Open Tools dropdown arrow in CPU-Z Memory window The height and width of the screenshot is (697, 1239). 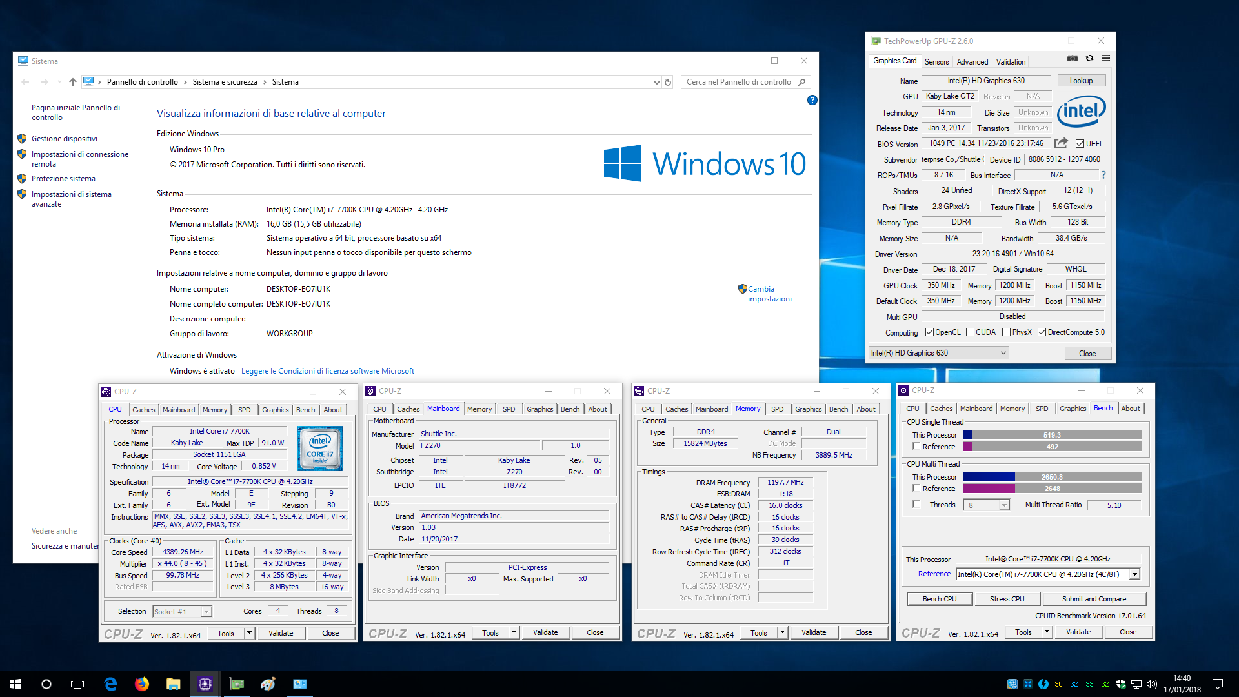[x=782, y=632]
